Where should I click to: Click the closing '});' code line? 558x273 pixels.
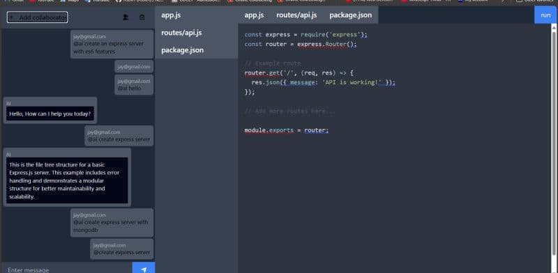[250, 92]
